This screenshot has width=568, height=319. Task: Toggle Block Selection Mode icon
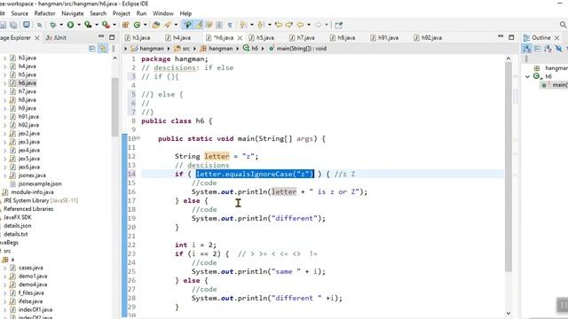[219, 25]
